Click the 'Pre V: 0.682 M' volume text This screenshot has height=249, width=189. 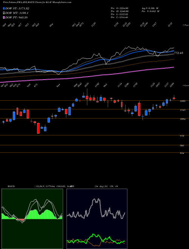coord(150,11)
